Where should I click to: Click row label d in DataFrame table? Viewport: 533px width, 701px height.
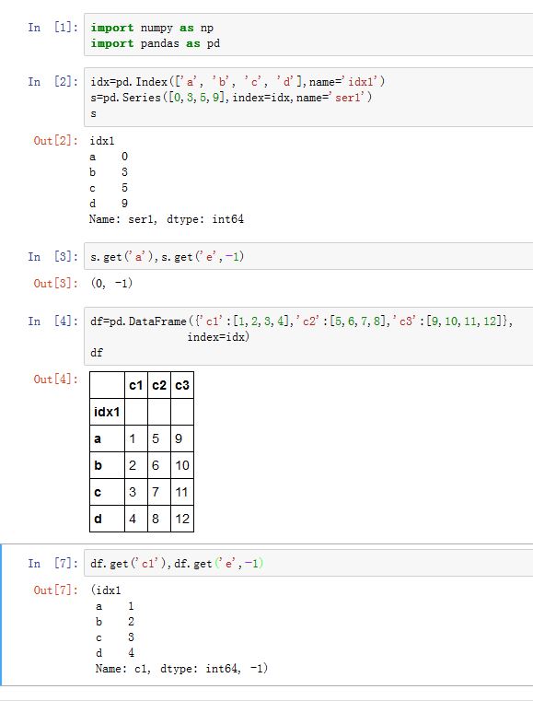tap(107, 519)
